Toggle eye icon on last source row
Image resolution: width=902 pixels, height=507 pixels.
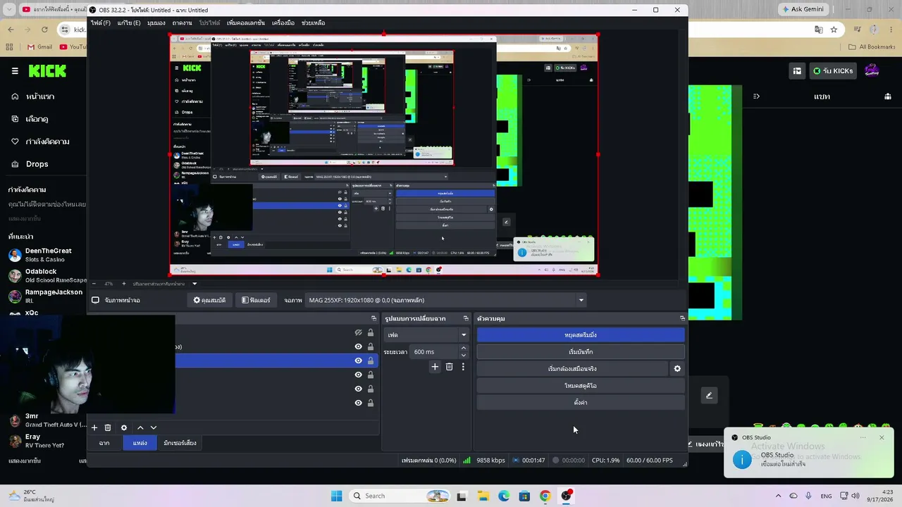[x=358, y=403]
